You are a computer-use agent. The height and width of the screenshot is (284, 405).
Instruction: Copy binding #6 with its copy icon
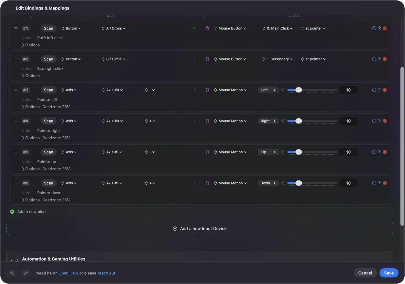[379, 183]
